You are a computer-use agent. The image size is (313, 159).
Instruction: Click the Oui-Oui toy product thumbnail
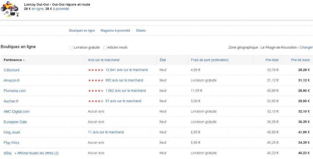pyautogui.click(x=10, y=9)
